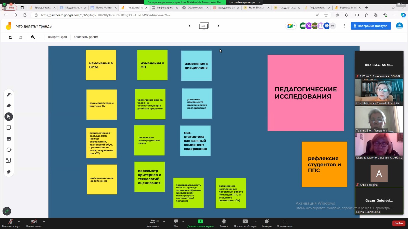Click the Настройки Доступа button
Viewport: 408px width, 229px height.
pyautogui.click(x=371, y=26)
